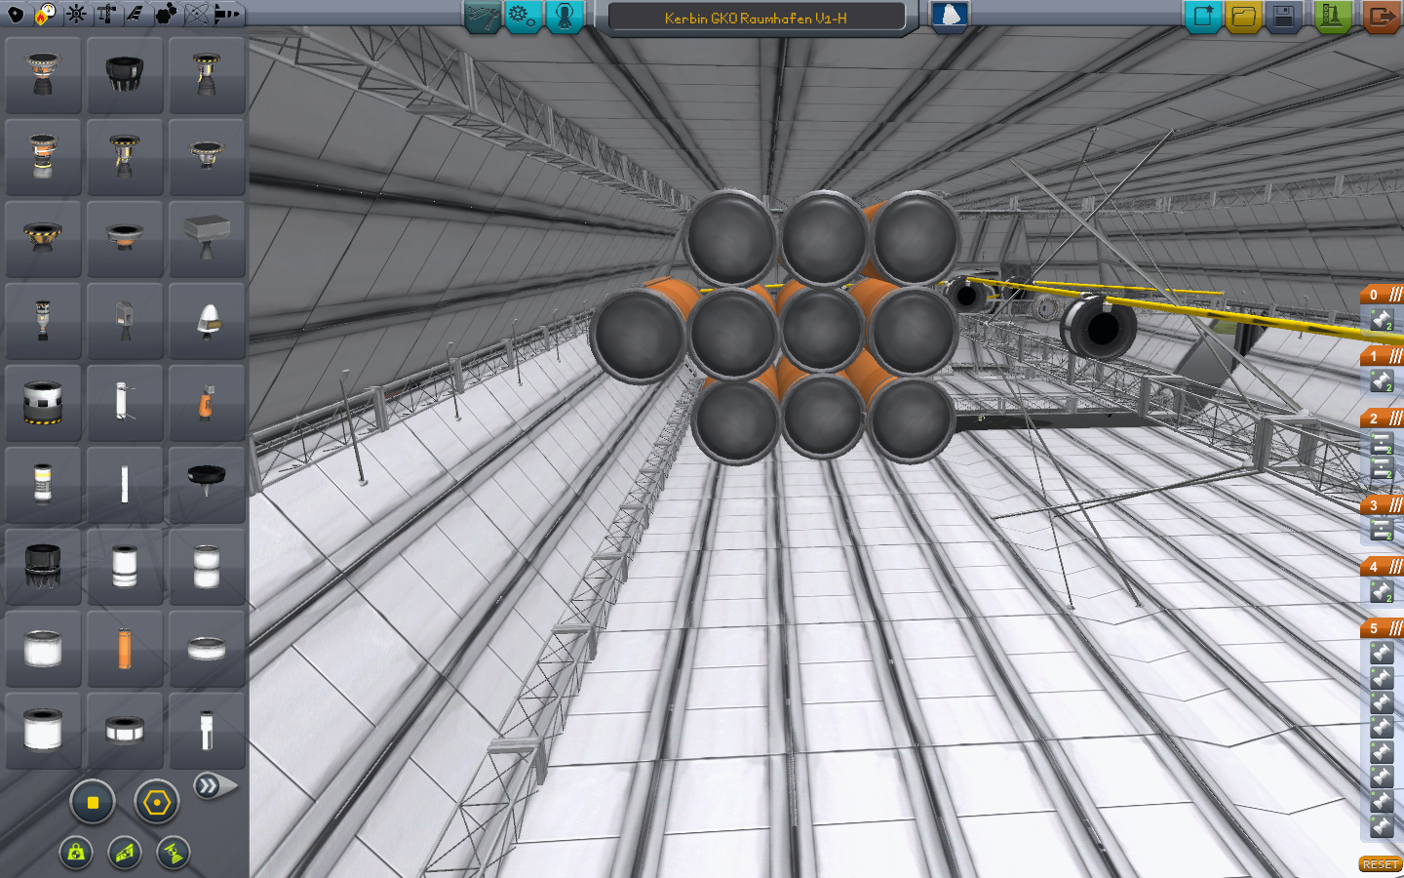Select the small orange radial engine part
The image size is (1404, 878).
coord(207,403)
